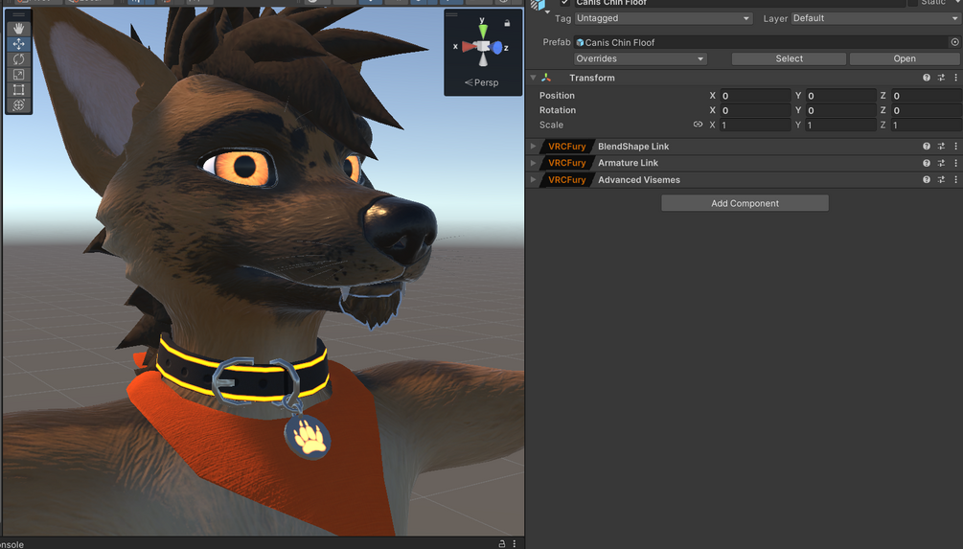Expand the BlendShape Link component

tap(533, 147)
